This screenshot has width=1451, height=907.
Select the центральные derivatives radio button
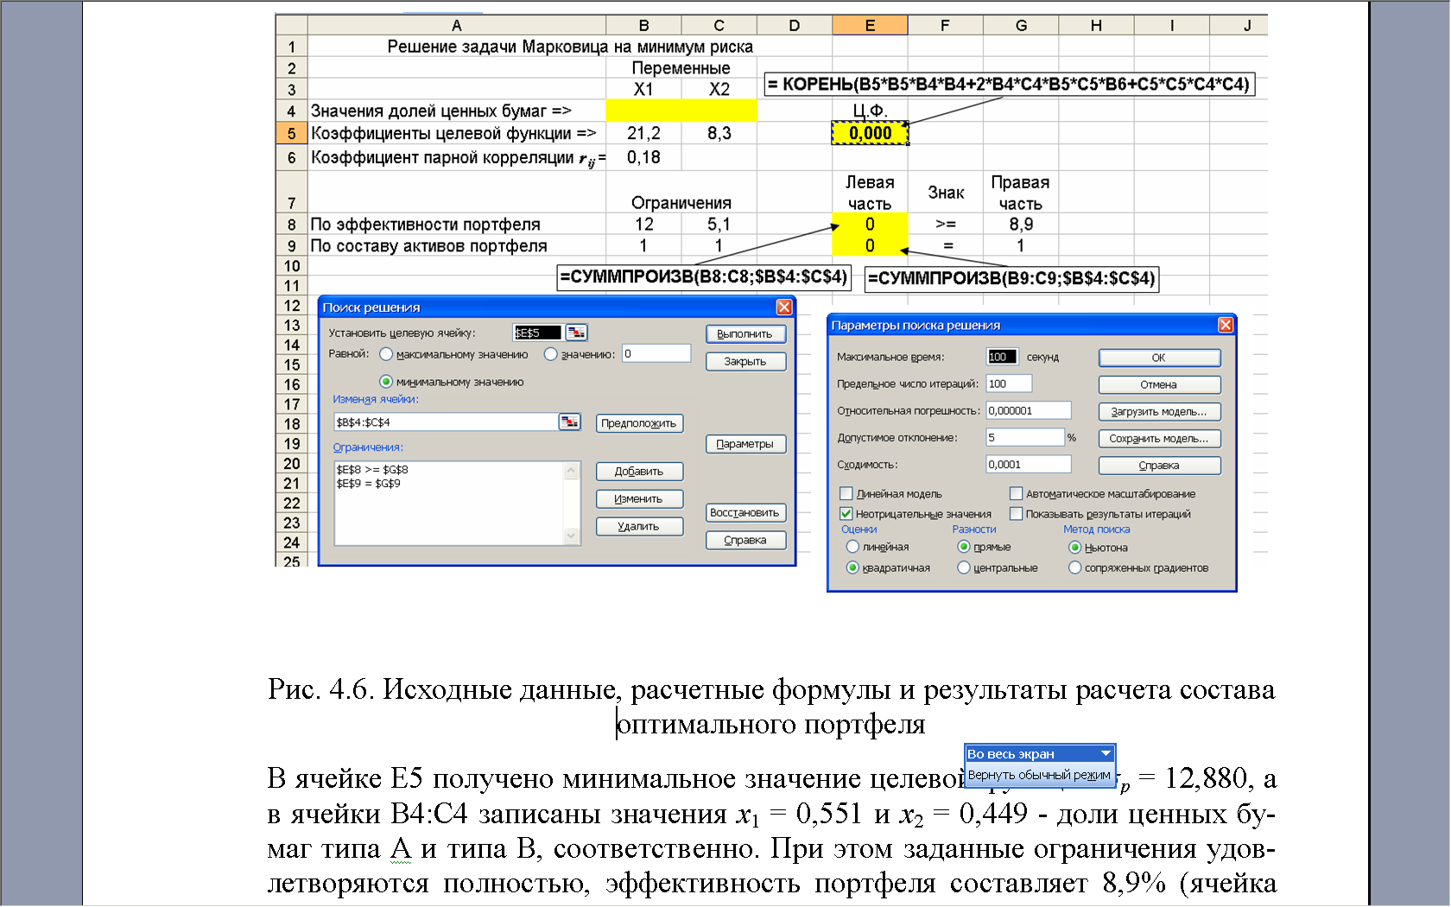tap(964, 568)
